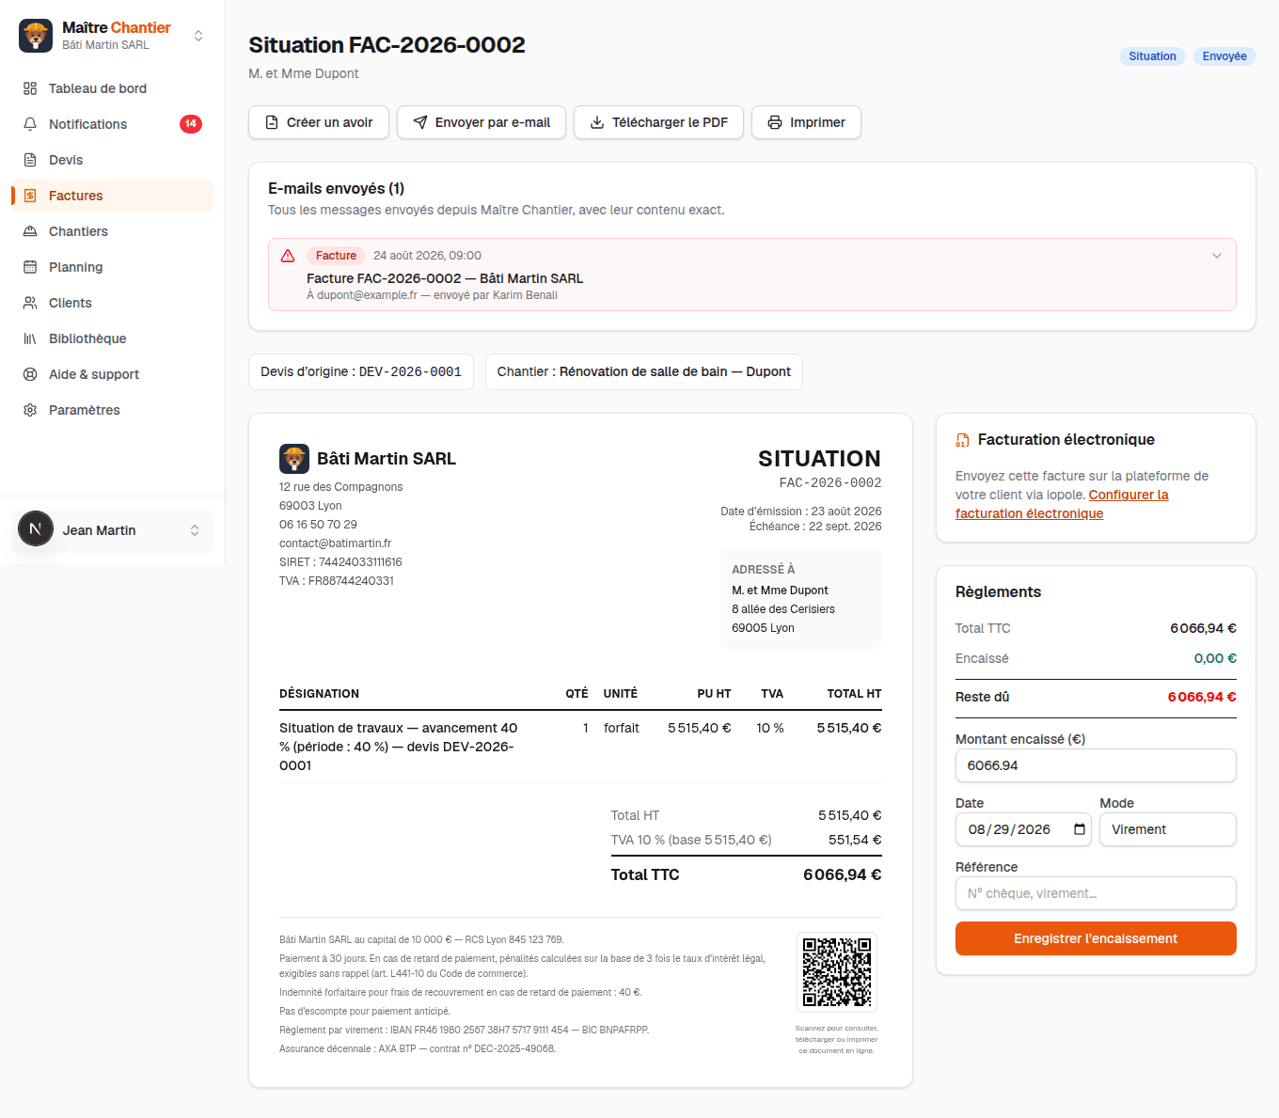
Task: Click the invoice QR code
Action: [837, 972]
